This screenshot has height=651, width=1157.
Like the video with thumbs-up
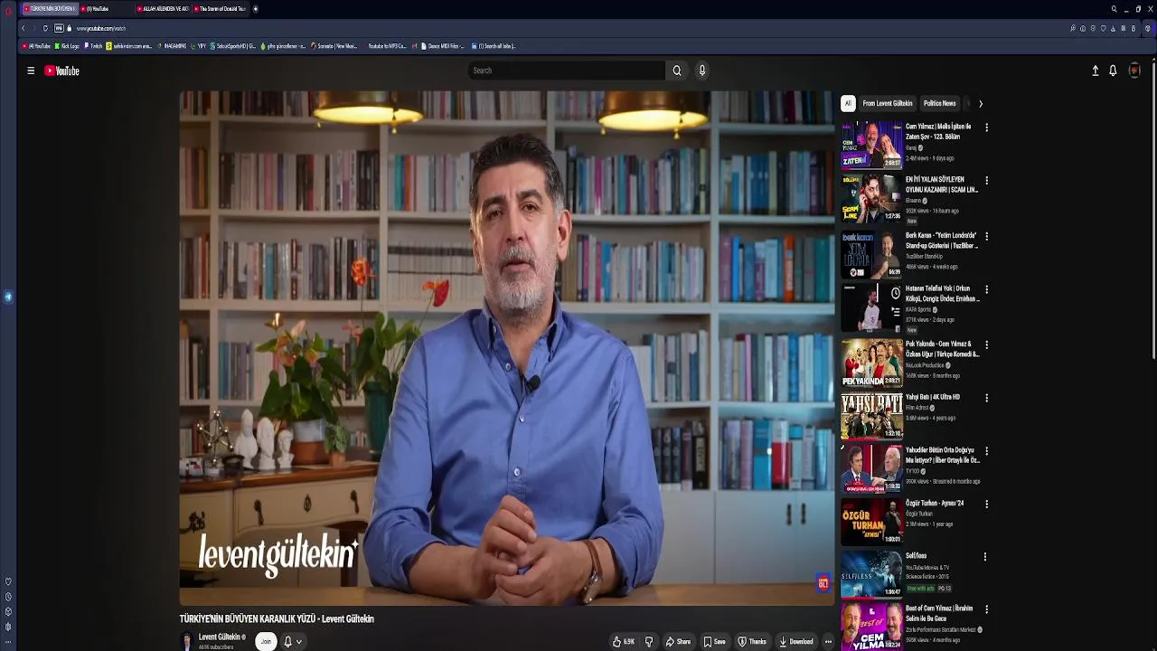tap(624, 642)
